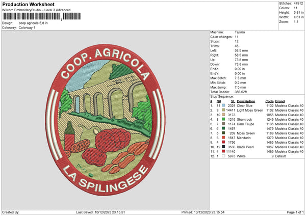The height and width of the screenshot is (216, 306).
Task: Click the Min Stitch value 0.2 mm
Action: coord(240,83)
